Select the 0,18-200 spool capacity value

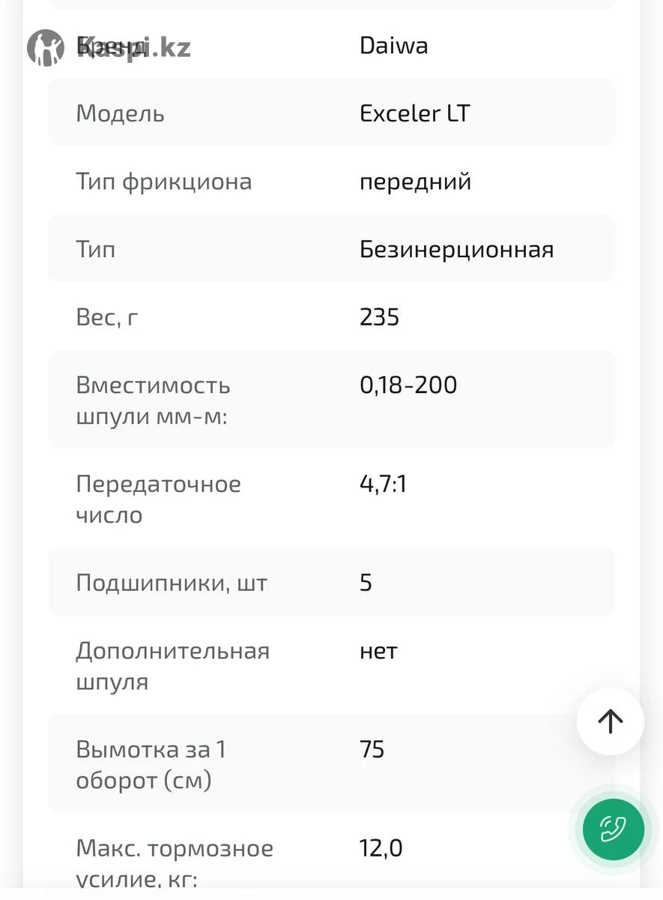tap(408, 385)
